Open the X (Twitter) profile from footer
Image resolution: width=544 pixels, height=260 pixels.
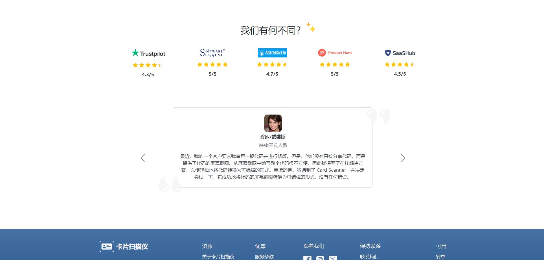[333, 258]
